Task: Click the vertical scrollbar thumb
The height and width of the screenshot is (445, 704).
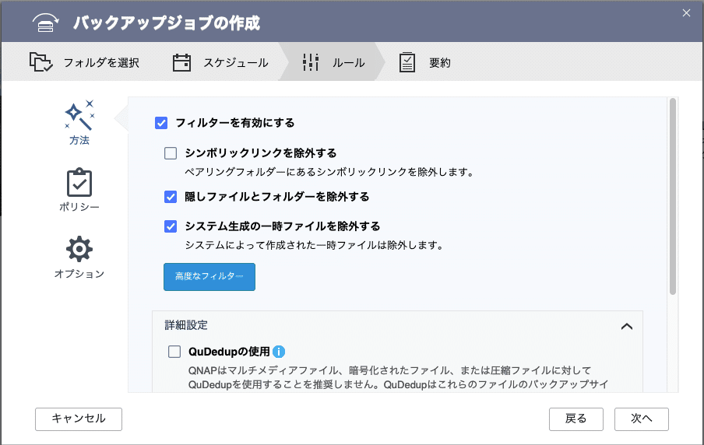Action: tap(673, 197)
